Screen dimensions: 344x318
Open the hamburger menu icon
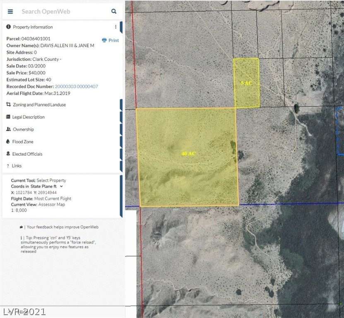point(10,12)
